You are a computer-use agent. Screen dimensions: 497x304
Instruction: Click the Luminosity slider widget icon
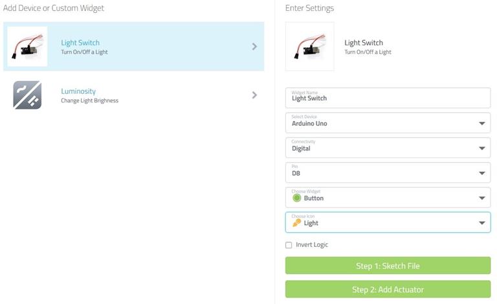[27, 95]
